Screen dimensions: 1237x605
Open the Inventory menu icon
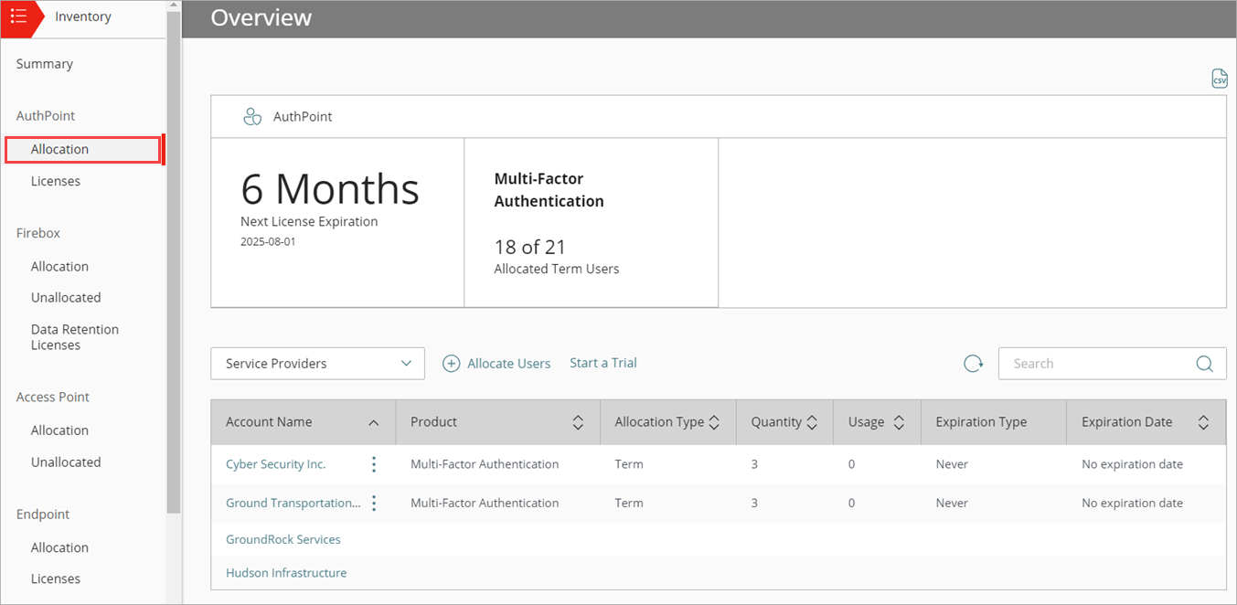[20, 16]
